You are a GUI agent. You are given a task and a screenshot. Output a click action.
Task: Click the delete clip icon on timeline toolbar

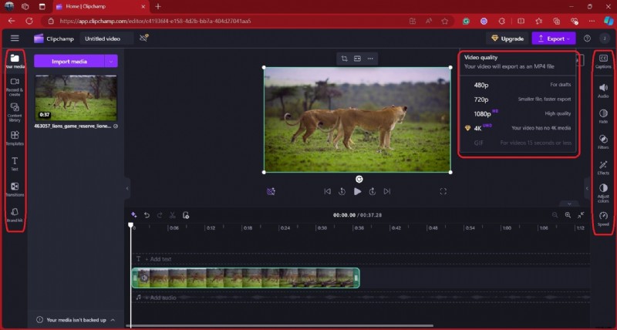pyautogui.click(x=186, y=215)
